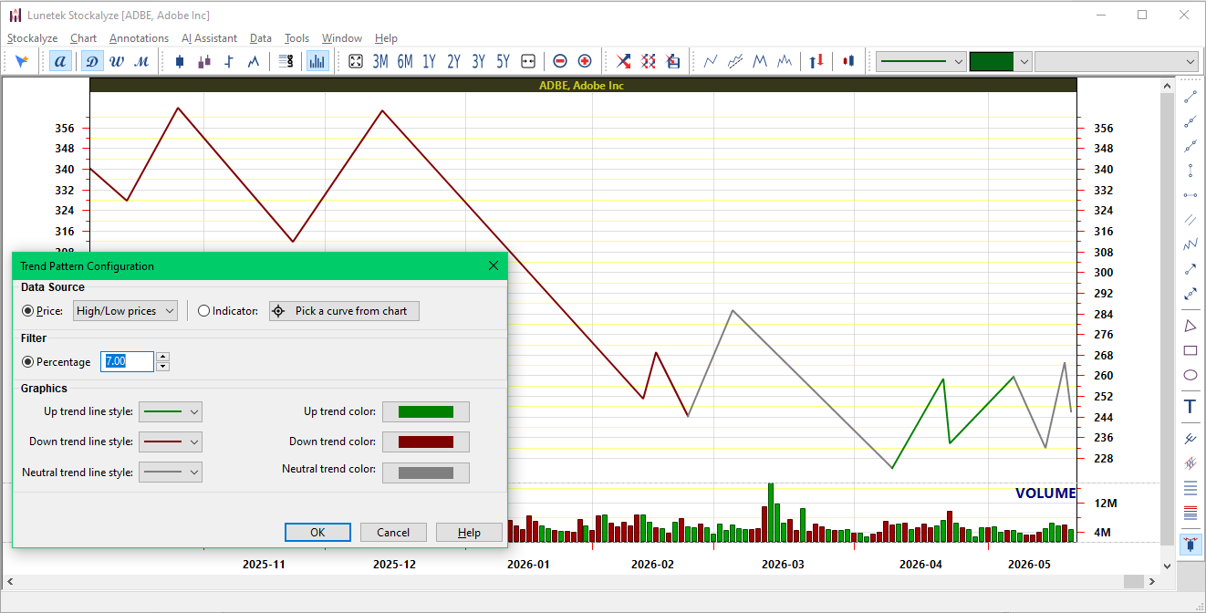Set chart range to 3Y
This screenshot has height=613, width=1206.
pos(478,61)
